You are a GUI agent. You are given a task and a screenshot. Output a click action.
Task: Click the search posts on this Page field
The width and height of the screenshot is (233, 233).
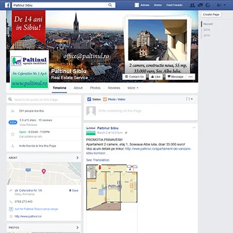click(43, 99)
